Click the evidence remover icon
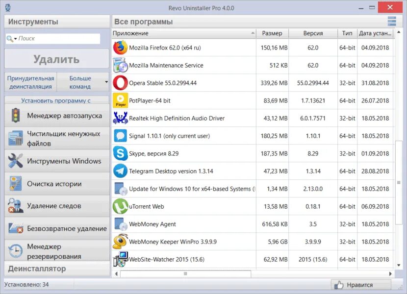Image resolution: width=407 pixels, height=294 pixels. pos(16,206)
